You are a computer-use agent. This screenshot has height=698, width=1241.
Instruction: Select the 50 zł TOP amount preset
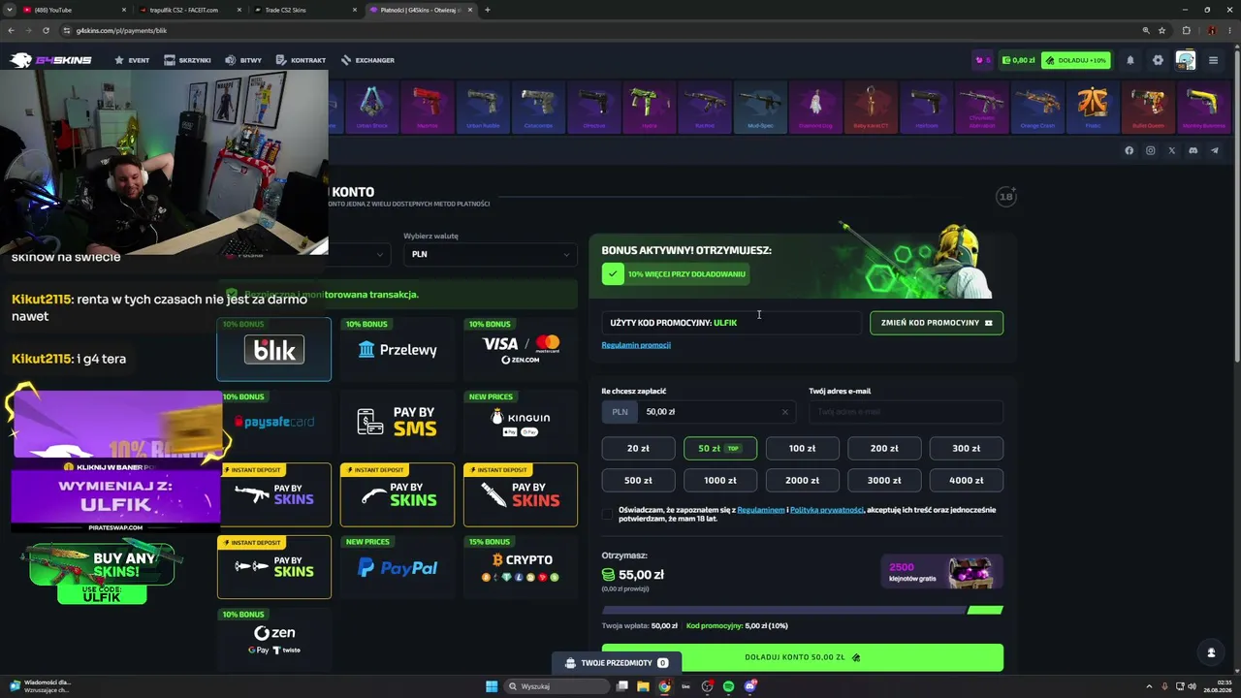coord(720,449)
